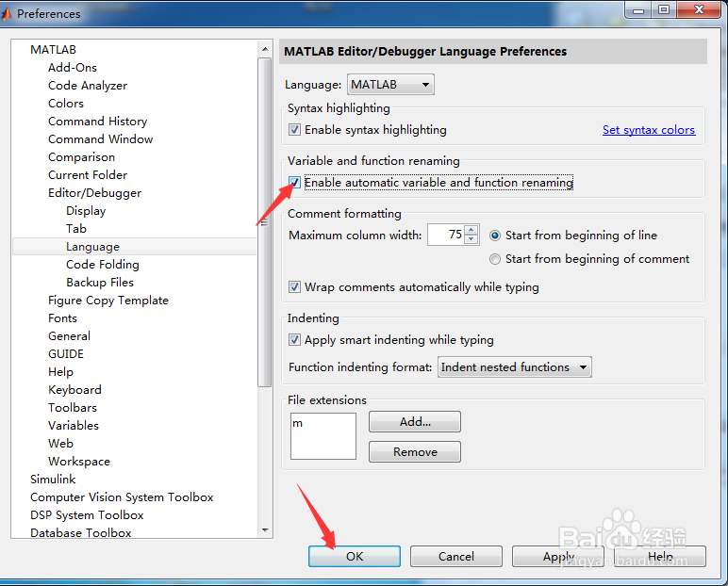This screenshot has width=728, height=586.
Task: Click the Remove file extension button
Action: 415,452
